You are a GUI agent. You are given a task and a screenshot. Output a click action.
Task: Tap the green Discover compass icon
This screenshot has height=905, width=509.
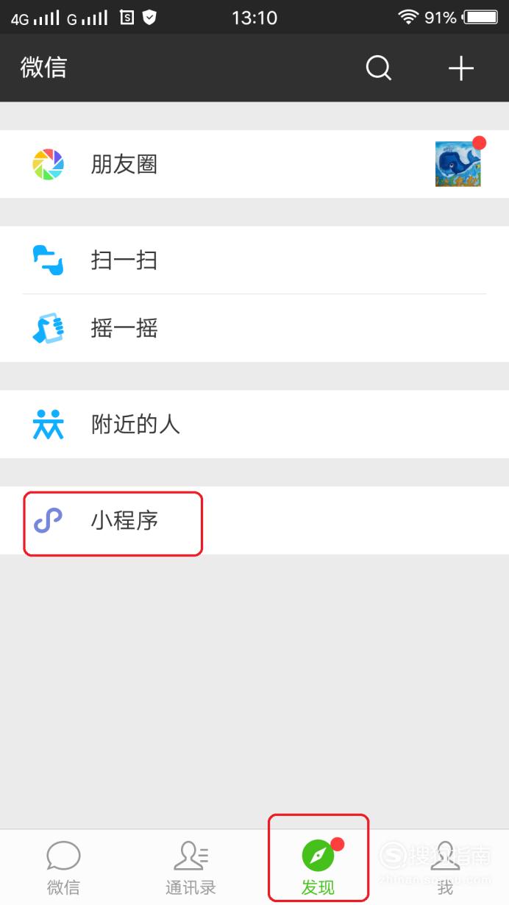318,856
